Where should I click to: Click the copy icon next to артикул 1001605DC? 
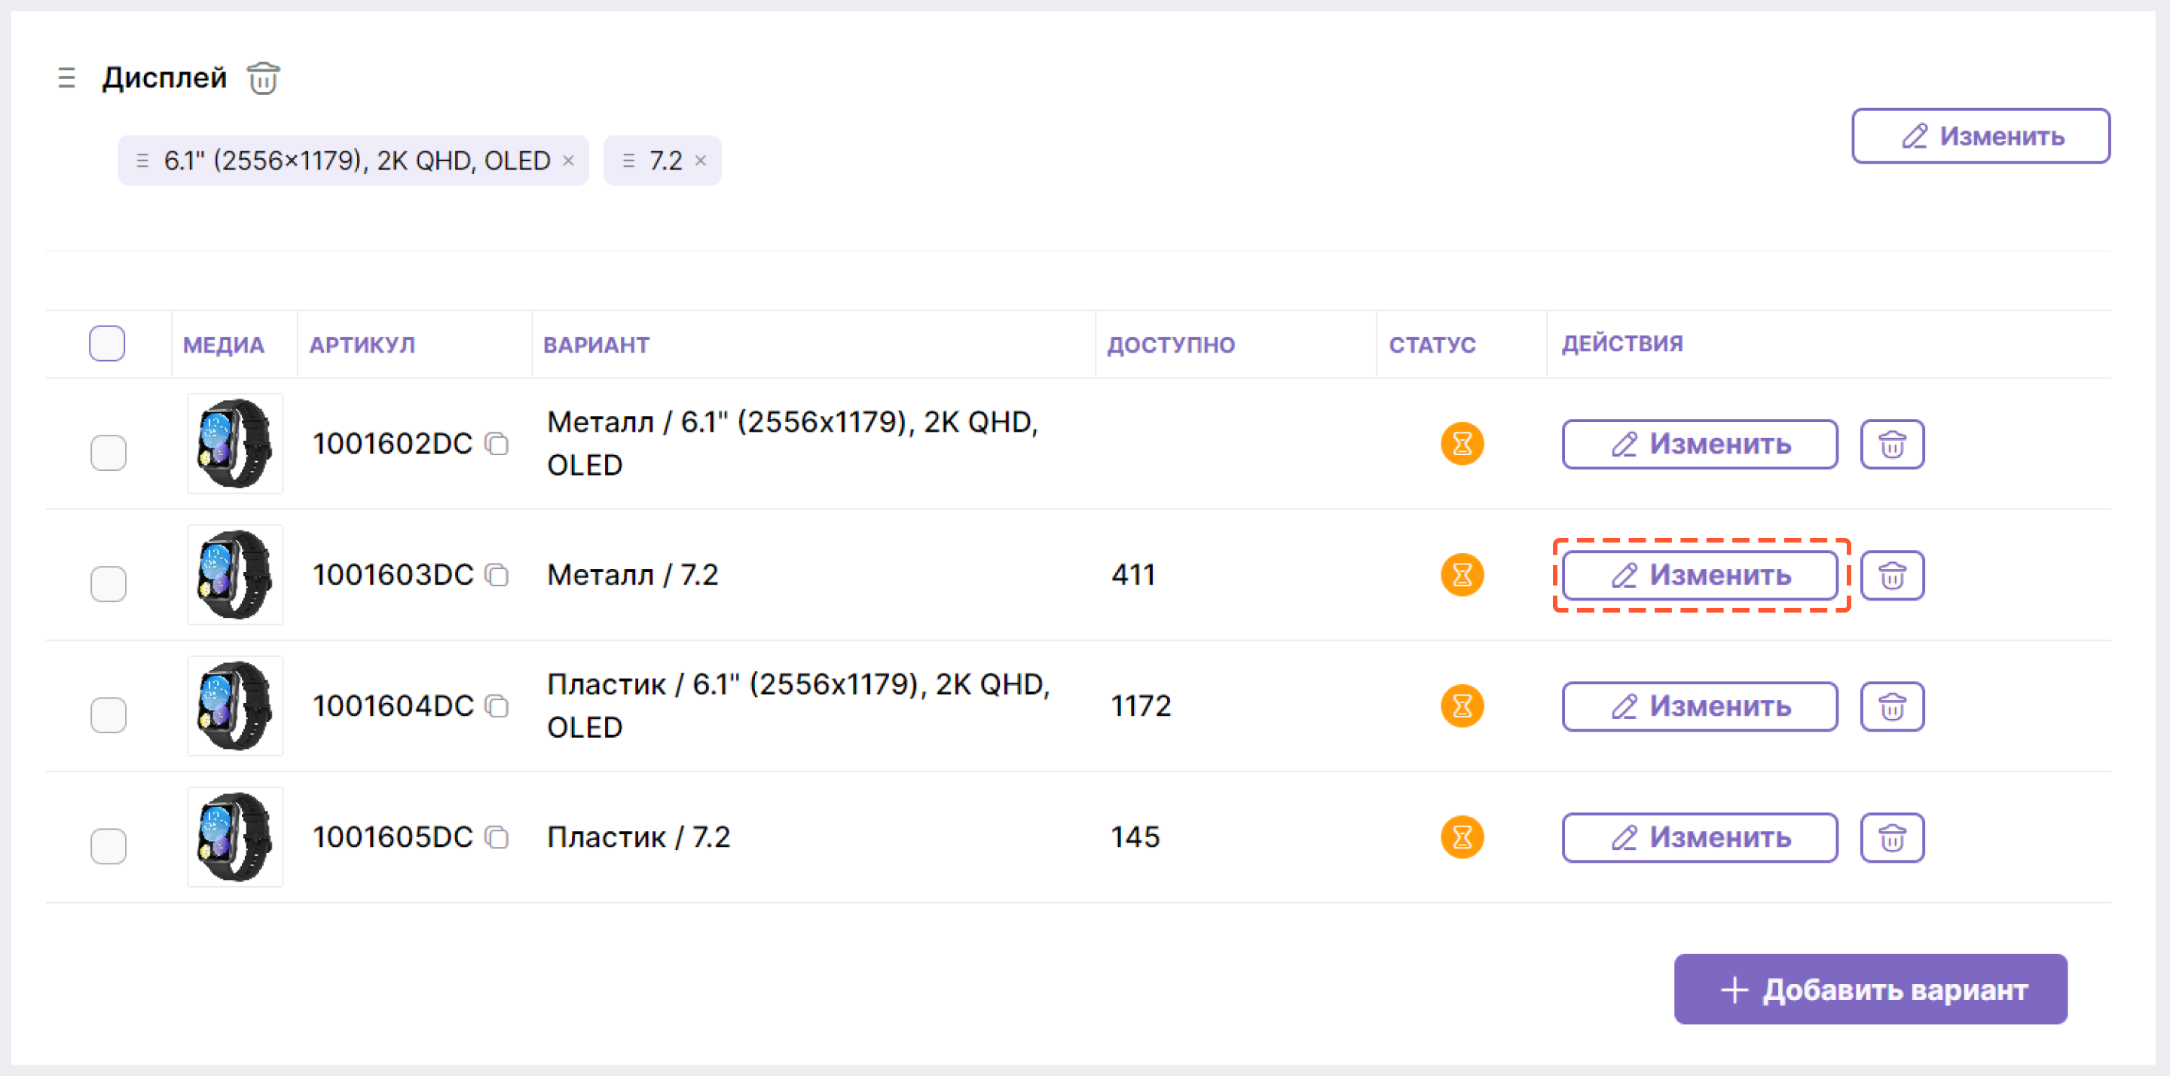pos(497,836)
